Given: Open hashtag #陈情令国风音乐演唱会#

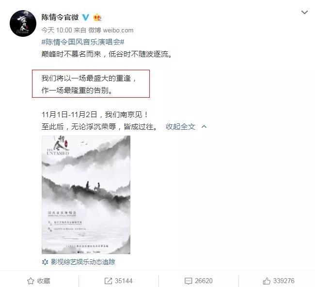Looking at the screenshot, I should pos(83,42).
